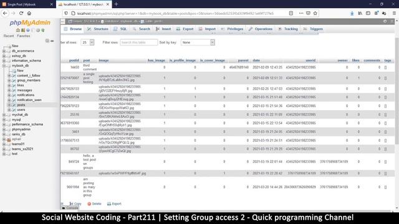Open the Export tab

[x=185, y=29]
